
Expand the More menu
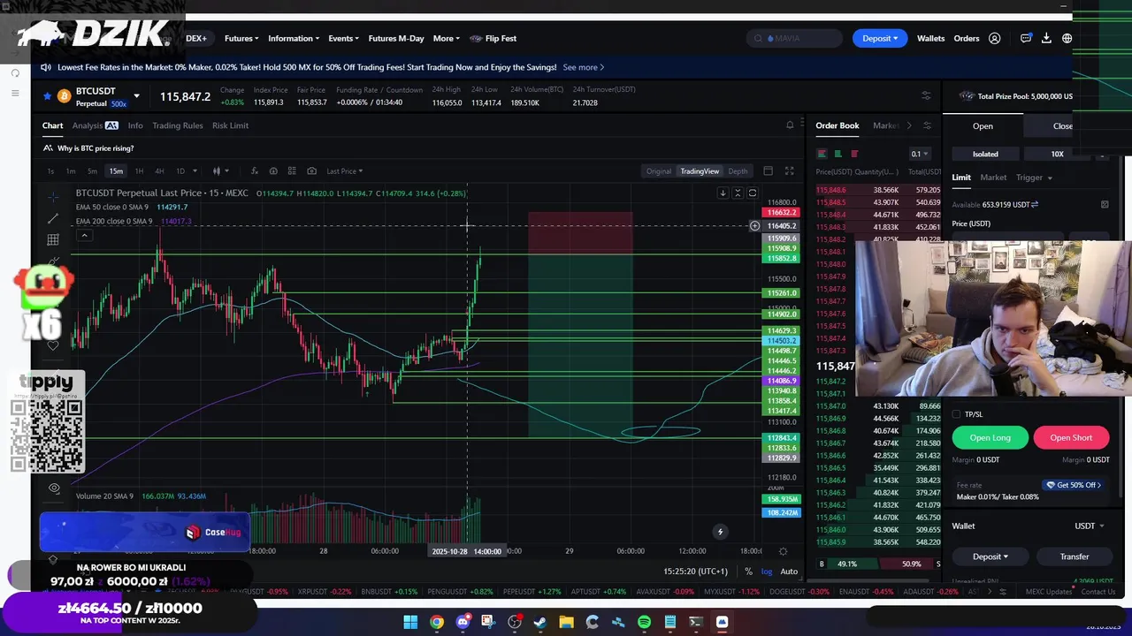(x=446, y=38)
